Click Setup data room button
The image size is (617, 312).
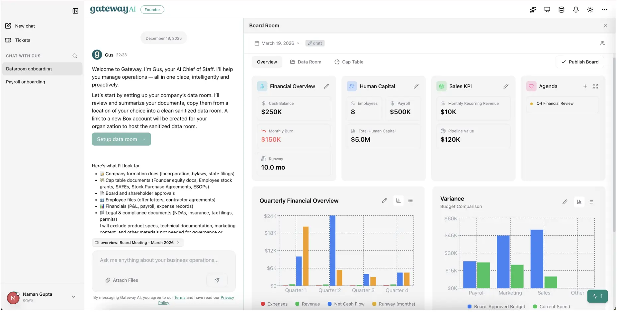coord(121,139)
